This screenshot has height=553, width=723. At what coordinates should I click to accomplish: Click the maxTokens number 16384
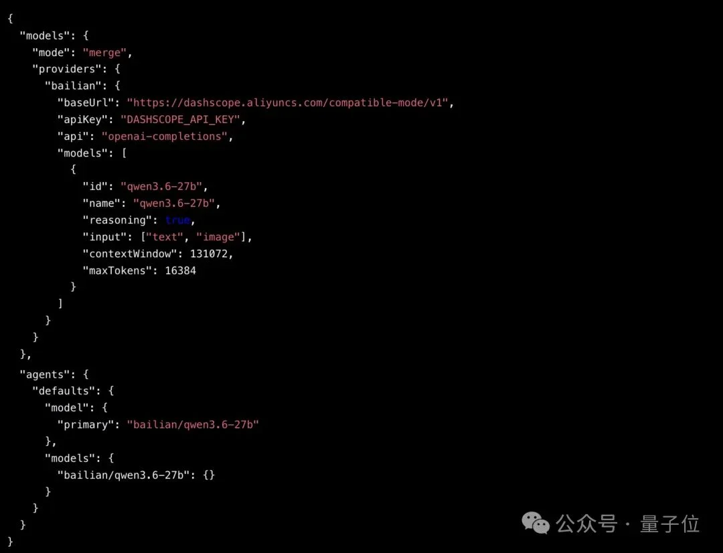[x=180, y=270]
